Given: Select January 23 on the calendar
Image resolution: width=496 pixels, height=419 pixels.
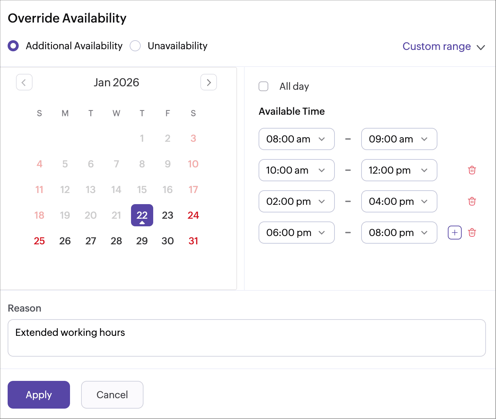Looking at the screenshot, I should [x=168, y=215].
